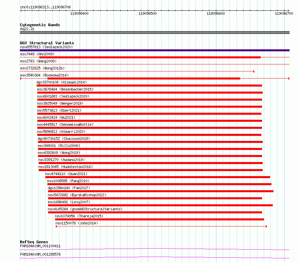Open nsv5896813 (Almarri2020) variant

pyautogui.click(x=61, y=132)
